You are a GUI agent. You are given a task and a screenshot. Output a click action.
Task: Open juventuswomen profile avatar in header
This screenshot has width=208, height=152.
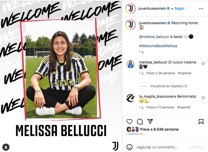[130, 9]
